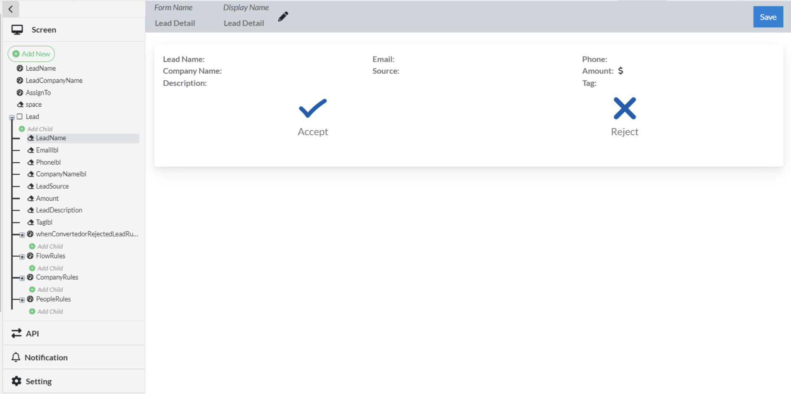Screen dimensions: 791x394
Task: Click the back arrow at top left
Action: pyautogui.click(x=11, y=9)
